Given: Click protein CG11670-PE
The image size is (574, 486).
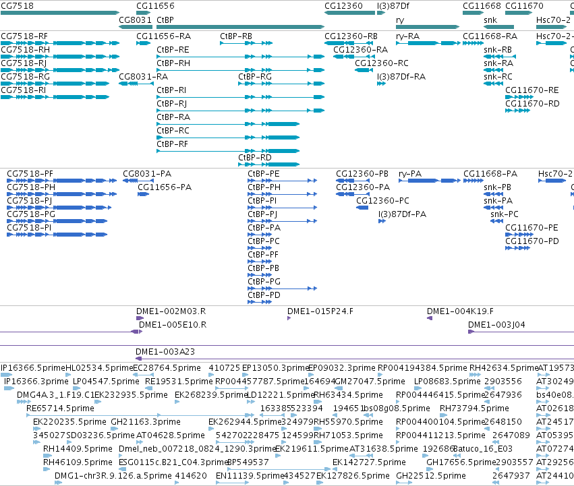Looking at the screenshot, I should pyautogui.click(x=519, y=235).
